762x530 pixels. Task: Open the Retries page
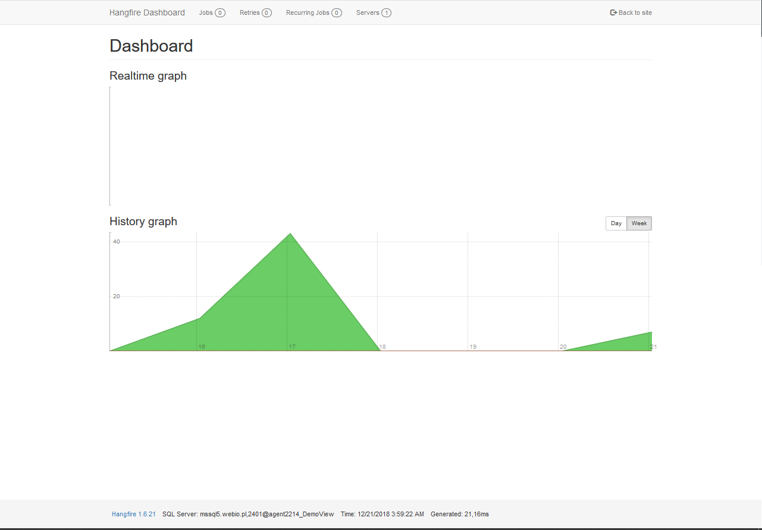click(256, 12)
